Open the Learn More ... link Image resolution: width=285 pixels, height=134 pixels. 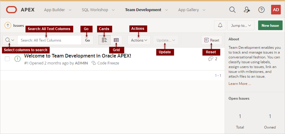tap(239, 84)
